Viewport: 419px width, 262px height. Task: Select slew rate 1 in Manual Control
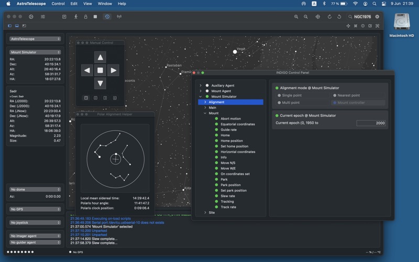86,98
